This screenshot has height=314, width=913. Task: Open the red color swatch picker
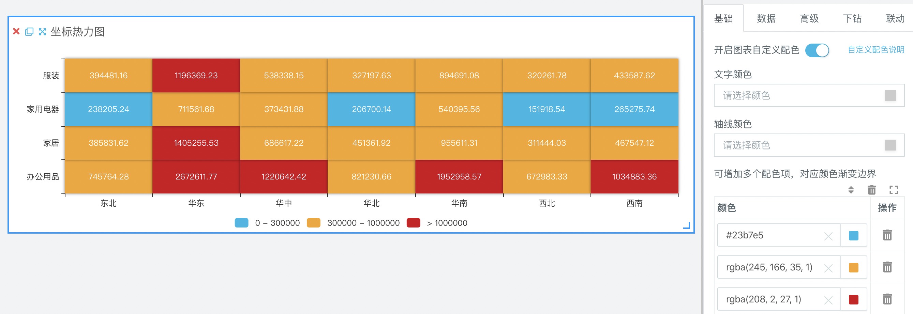(853, 300)
